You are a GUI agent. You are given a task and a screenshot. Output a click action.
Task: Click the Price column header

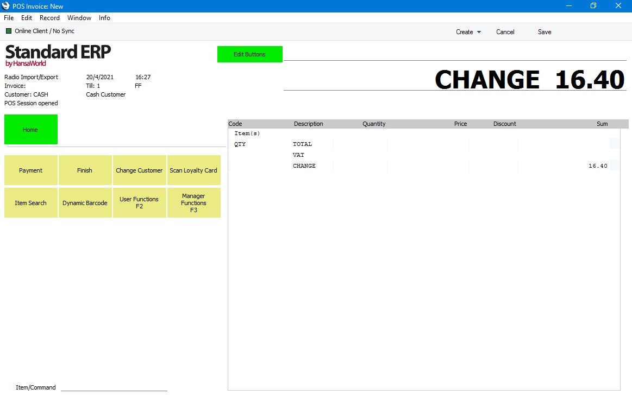tap(461, 124)
